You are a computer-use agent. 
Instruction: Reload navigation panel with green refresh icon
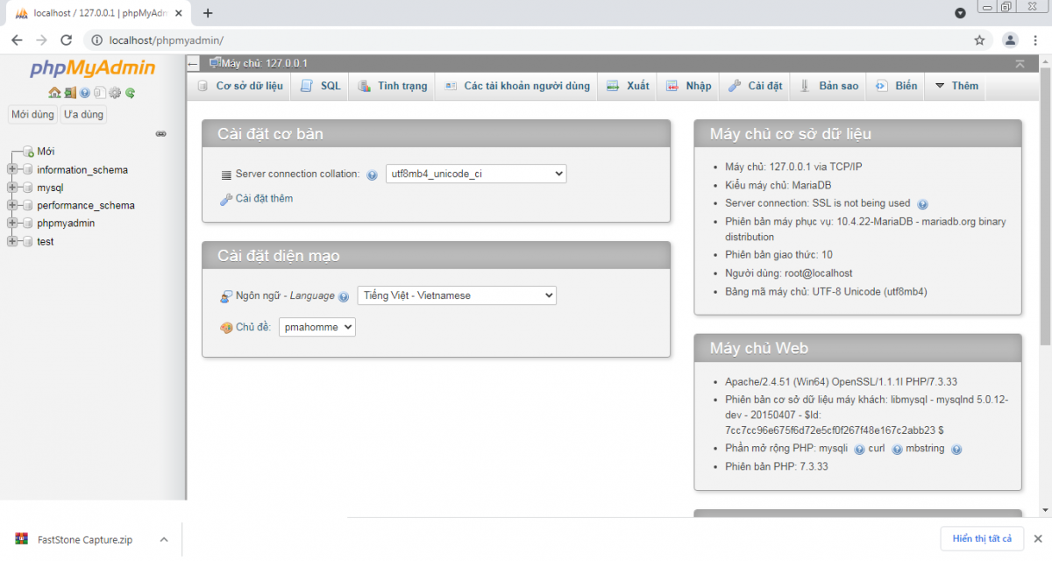tap(130, 93)
